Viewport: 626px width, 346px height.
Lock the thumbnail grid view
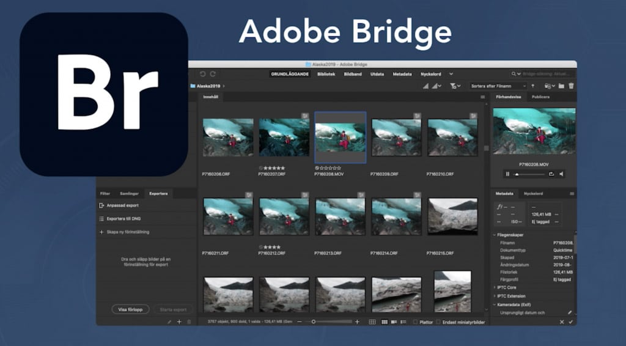coord(372,322)
